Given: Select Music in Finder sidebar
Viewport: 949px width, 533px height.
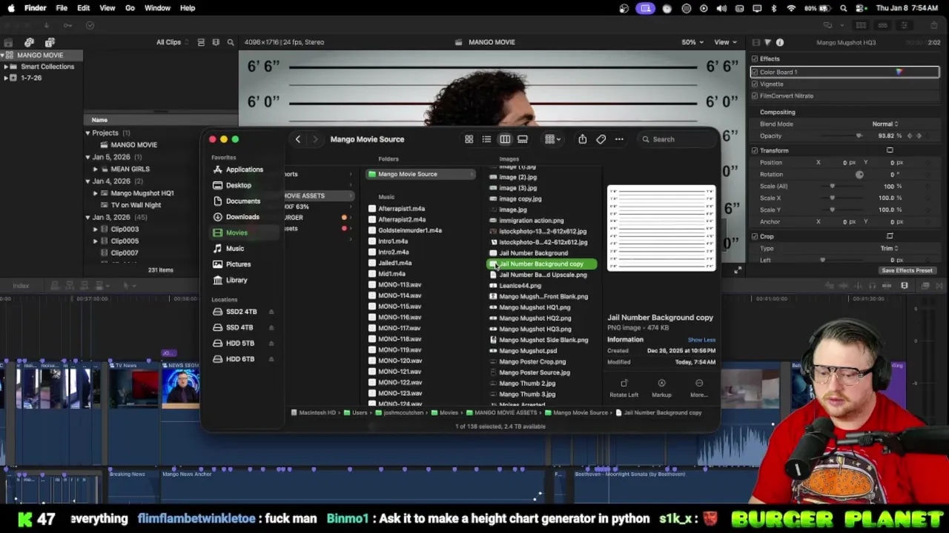Looking at the screenshot, I should pyautogui.click(x=234, y=249).
